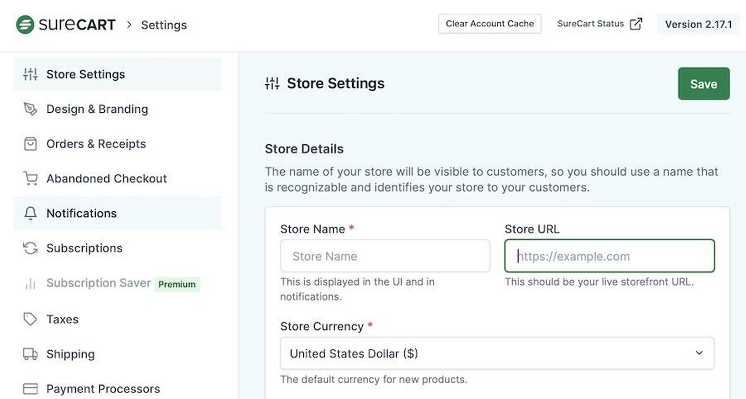Click the Notifications bell icon

point(30,213)
